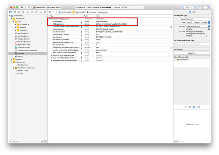Show the File inspector tab
This screenshot has height=155, width=219.
click(x=190, y=12)
